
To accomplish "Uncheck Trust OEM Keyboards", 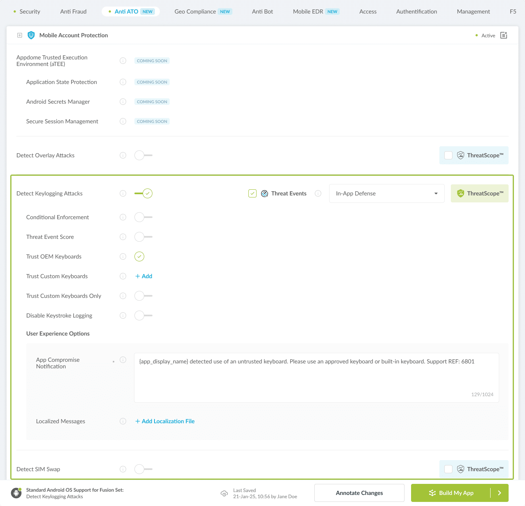I will coord(139,256).
